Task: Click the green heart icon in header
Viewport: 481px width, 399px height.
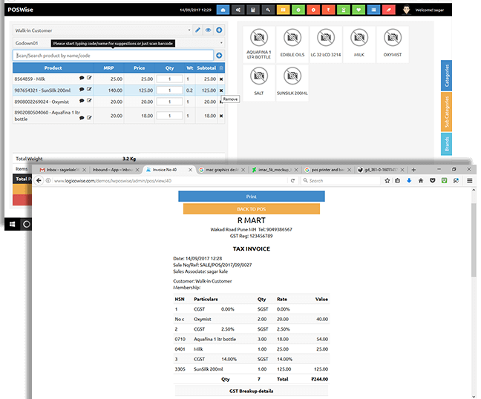Action: (359, 10)
